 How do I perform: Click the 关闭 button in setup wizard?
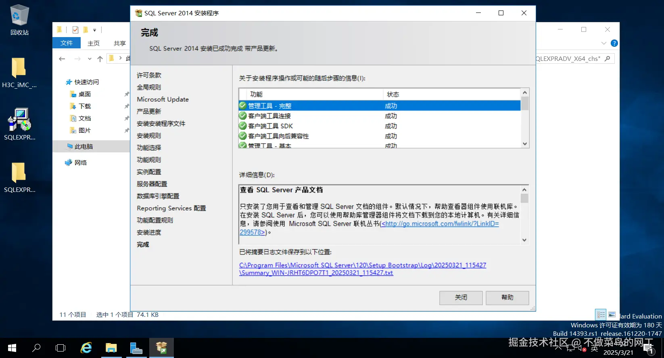pyautogui.click(x=461, y=298)
